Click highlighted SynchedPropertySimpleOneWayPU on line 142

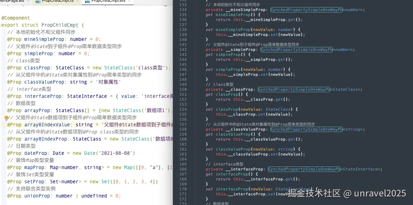click(296, 49)
